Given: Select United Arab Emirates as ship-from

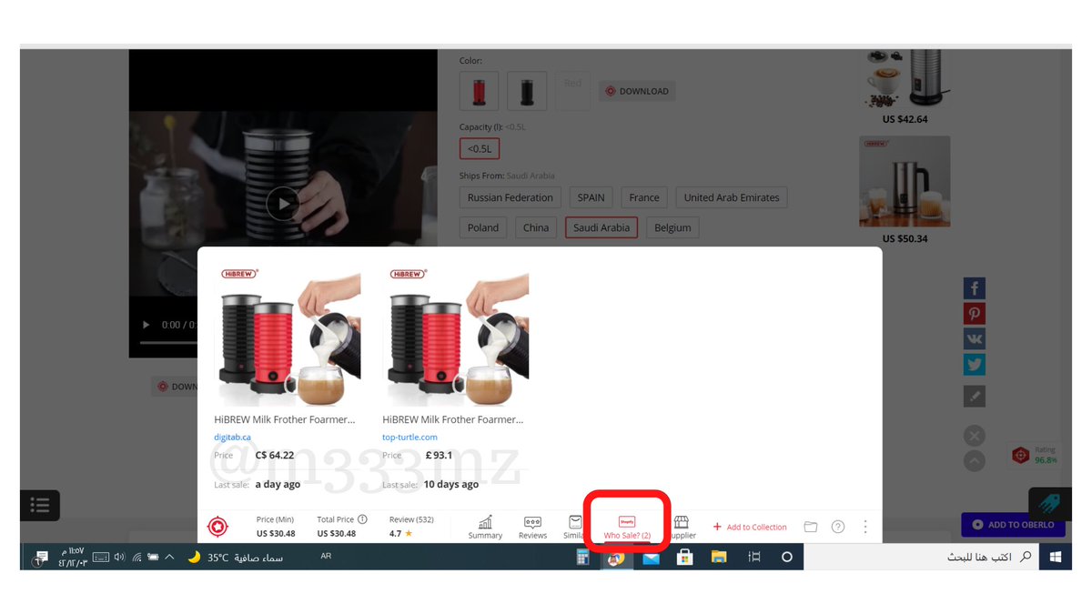Looking at the screenshot, I should (732, 197).
